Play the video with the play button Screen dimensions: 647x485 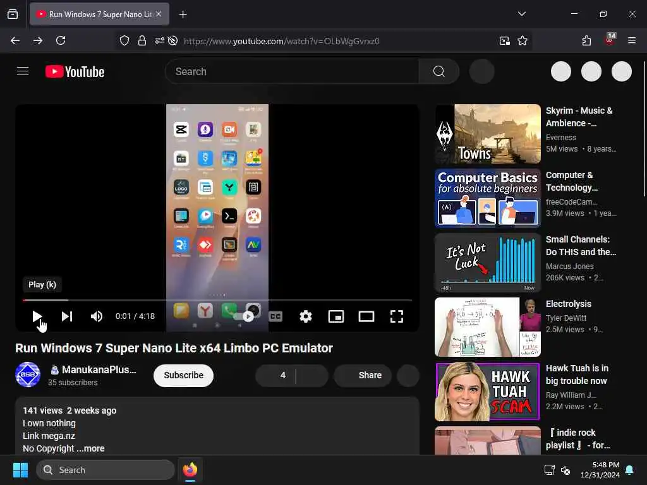coord(37,316)
